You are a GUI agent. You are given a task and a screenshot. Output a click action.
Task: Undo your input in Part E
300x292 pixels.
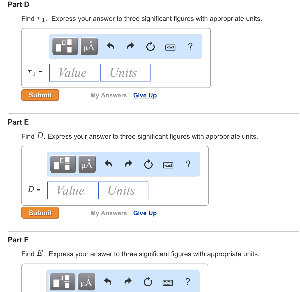[x=108, y=164]
